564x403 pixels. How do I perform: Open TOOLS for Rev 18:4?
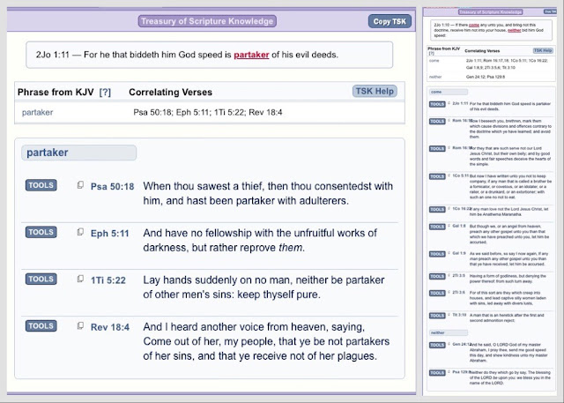(41, 325)
